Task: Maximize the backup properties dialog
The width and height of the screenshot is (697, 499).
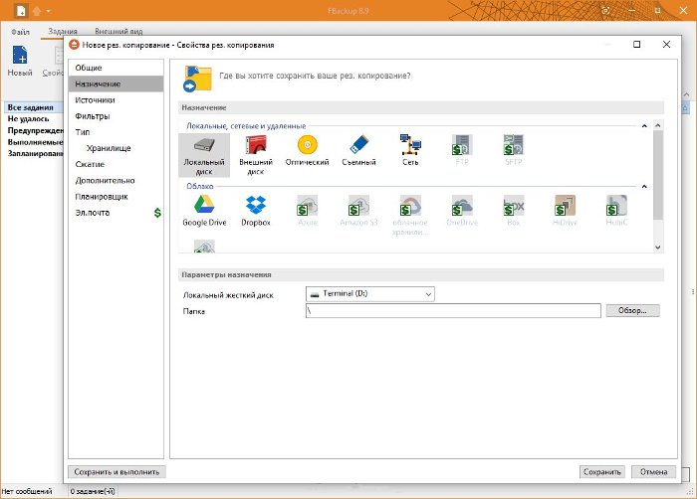Action: [636, 45]
